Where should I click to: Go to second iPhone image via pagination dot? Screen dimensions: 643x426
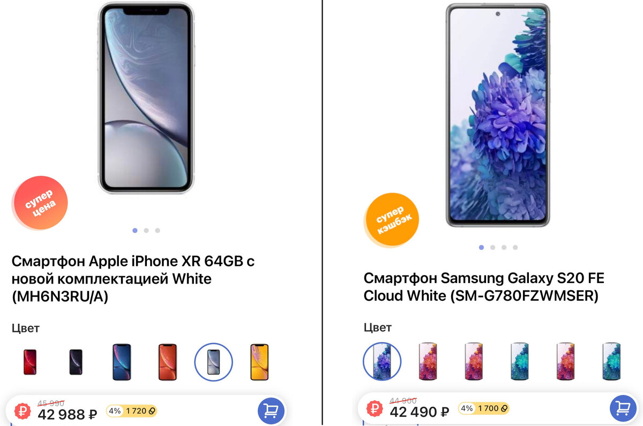pos(146,231)
